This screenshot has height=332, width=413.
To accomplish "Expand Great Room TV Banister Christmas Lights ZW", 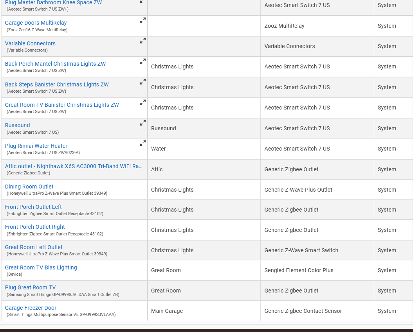I will (x=143, y=102).
